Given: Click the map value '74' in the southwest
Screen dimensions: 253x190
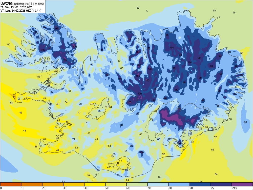Looking at the screenshot, I should coord(74,139).
